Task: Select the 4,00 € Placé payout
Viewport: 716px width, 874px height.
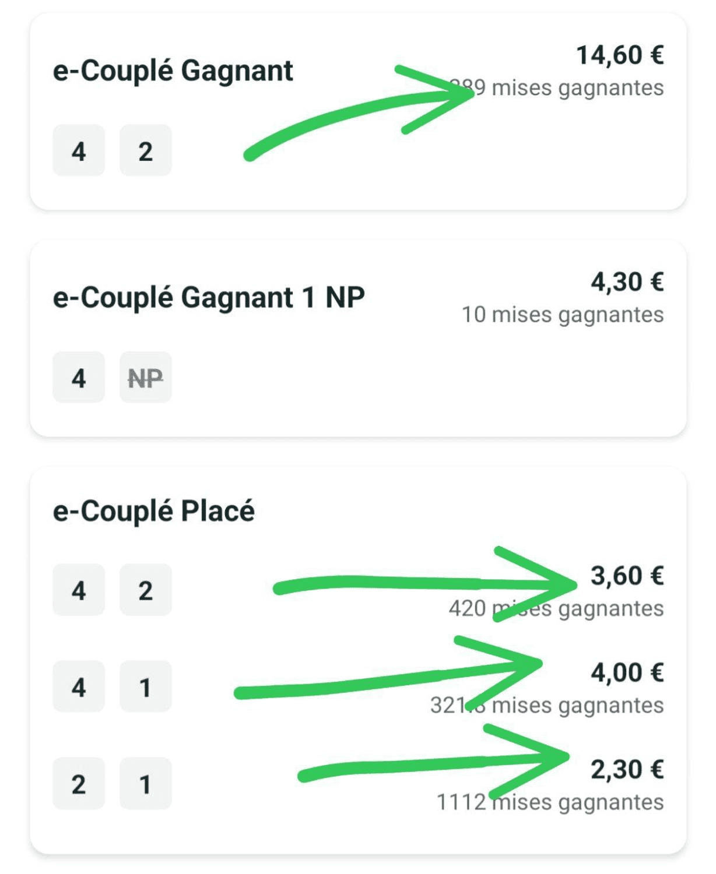Action: [x=627, y=672]
